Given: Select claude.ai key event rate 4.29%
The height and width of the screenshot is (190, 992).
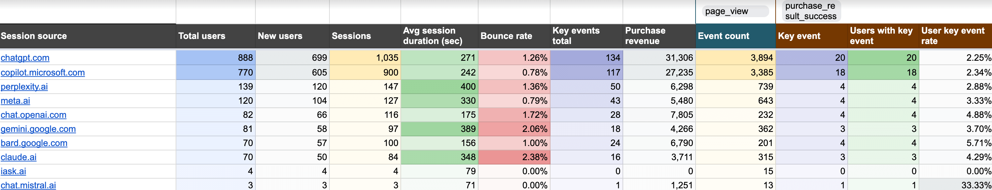Looking at the screenshot, I should [x=956, y=157].
